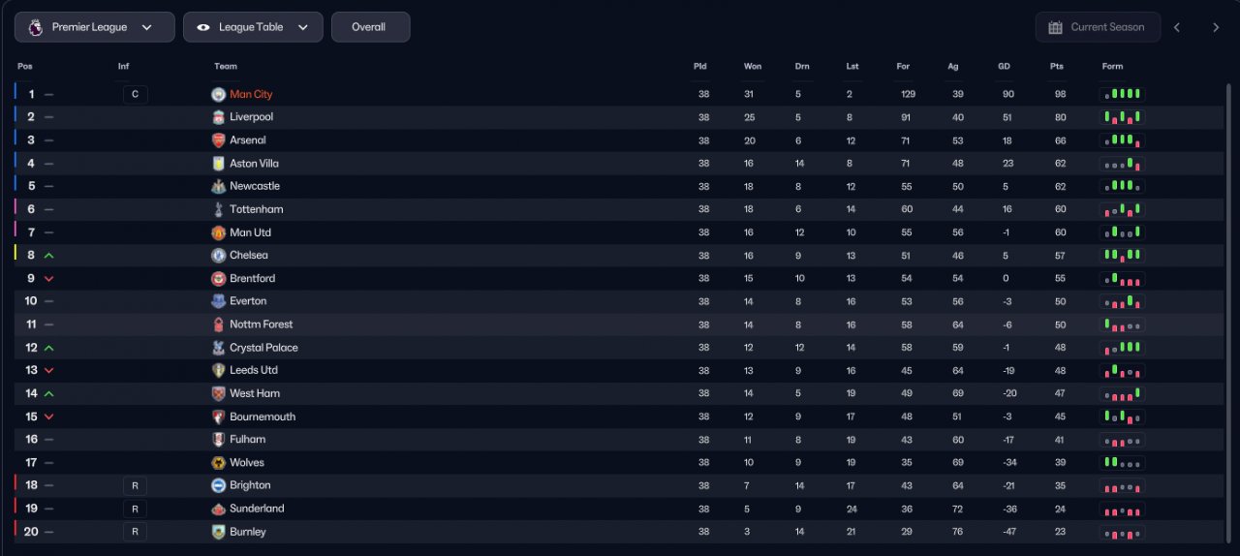The height and width of the screenshot is (556, 1240).
Task: Click the Premier League logo icon
Action: [36, 27]
